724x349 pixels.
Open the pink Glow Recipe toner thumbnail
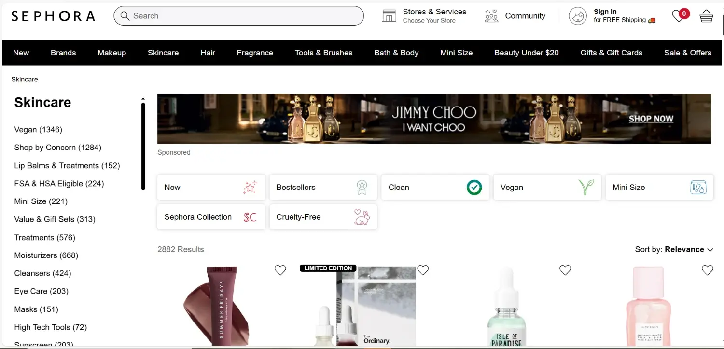[x=648, y=306]
